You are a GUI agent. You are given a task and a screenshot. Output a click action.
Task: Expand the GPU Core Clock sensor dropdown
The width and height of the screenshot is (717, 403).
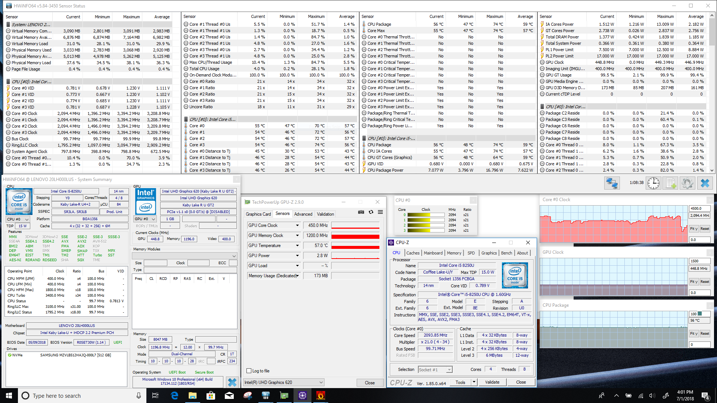tap(297, 225)
